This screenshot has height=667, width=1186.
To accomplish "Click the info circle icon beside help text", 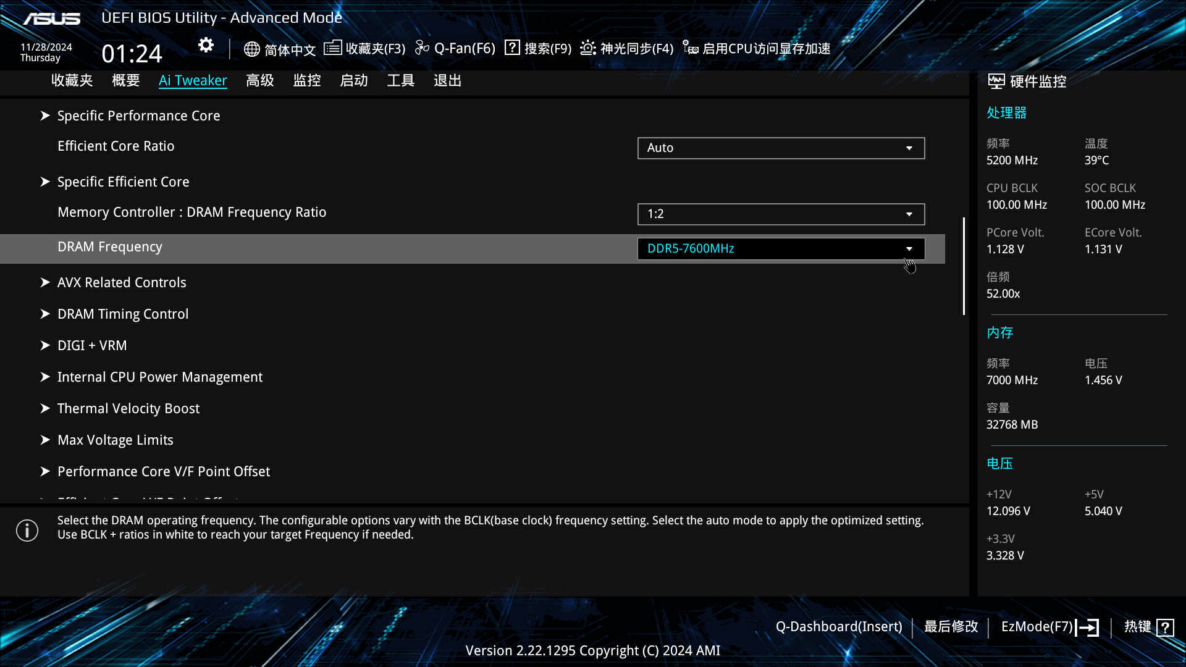I will click(27, 530).
